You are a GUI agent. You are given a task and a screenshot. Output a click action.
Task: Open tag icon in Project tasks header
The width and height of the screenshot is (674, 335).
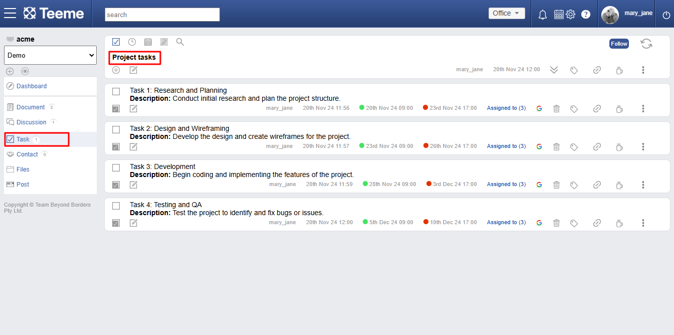pos(574,70)
